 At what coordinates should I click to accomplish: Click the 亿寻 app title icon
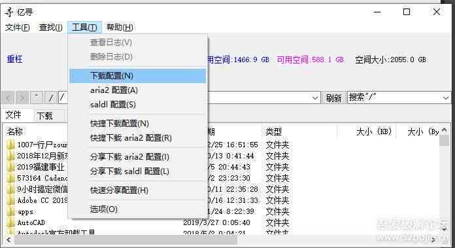9,12
